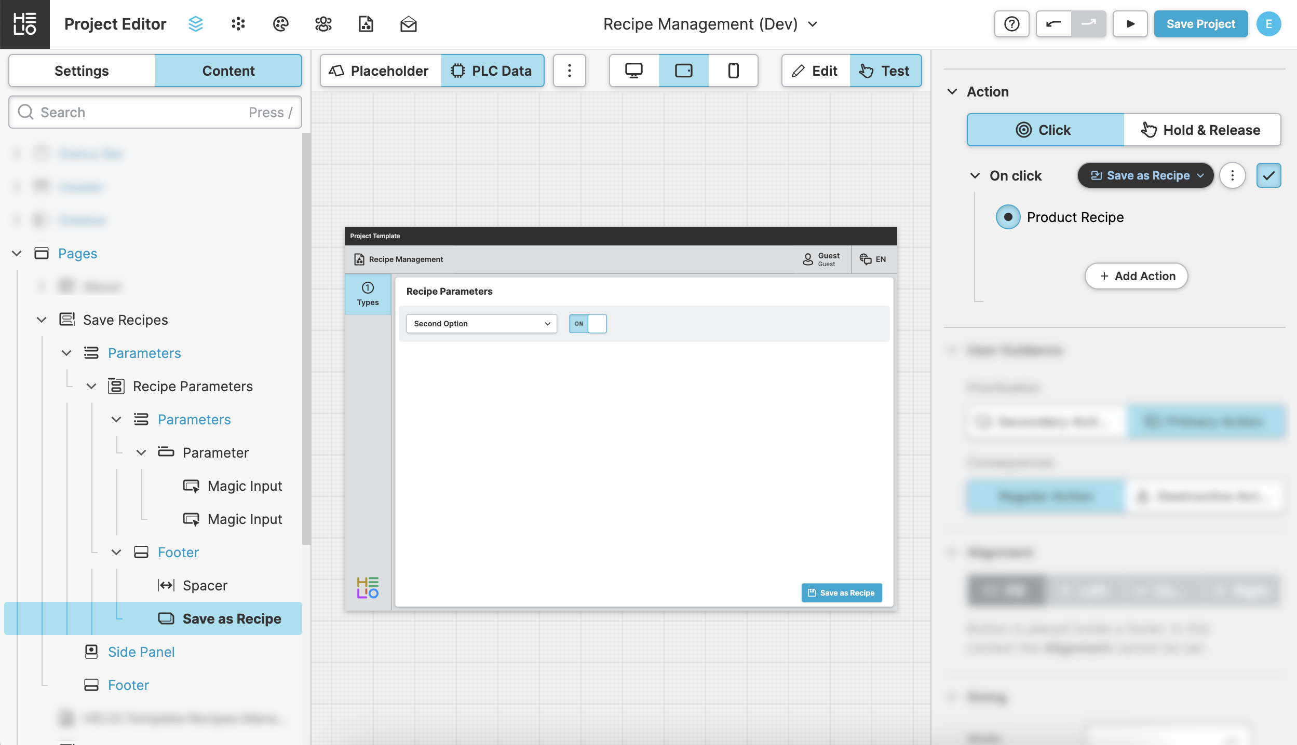Click the envelope messages icon
Screen dimensions: 1297x745
coord(408,24)
